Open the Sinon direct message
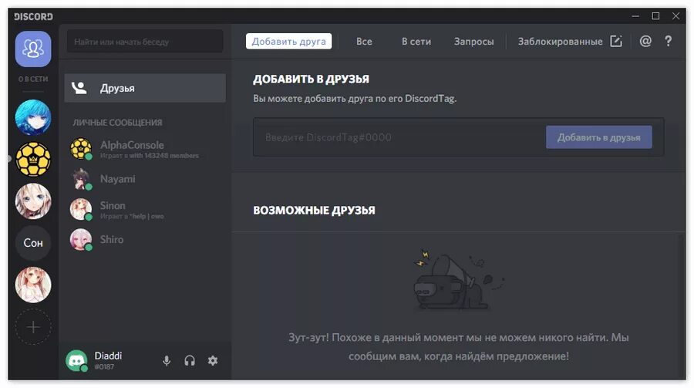The width and height of the screenshot is (694, 388). pyautogui.click(x=145, y=210)
